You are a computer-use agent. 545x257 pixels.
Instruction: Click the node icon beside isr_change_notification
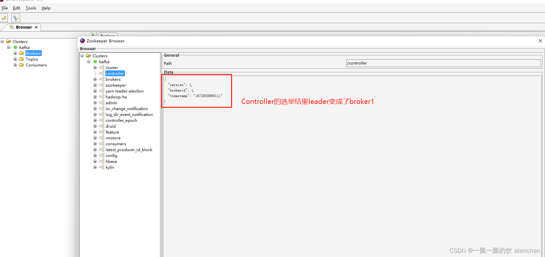102,108
